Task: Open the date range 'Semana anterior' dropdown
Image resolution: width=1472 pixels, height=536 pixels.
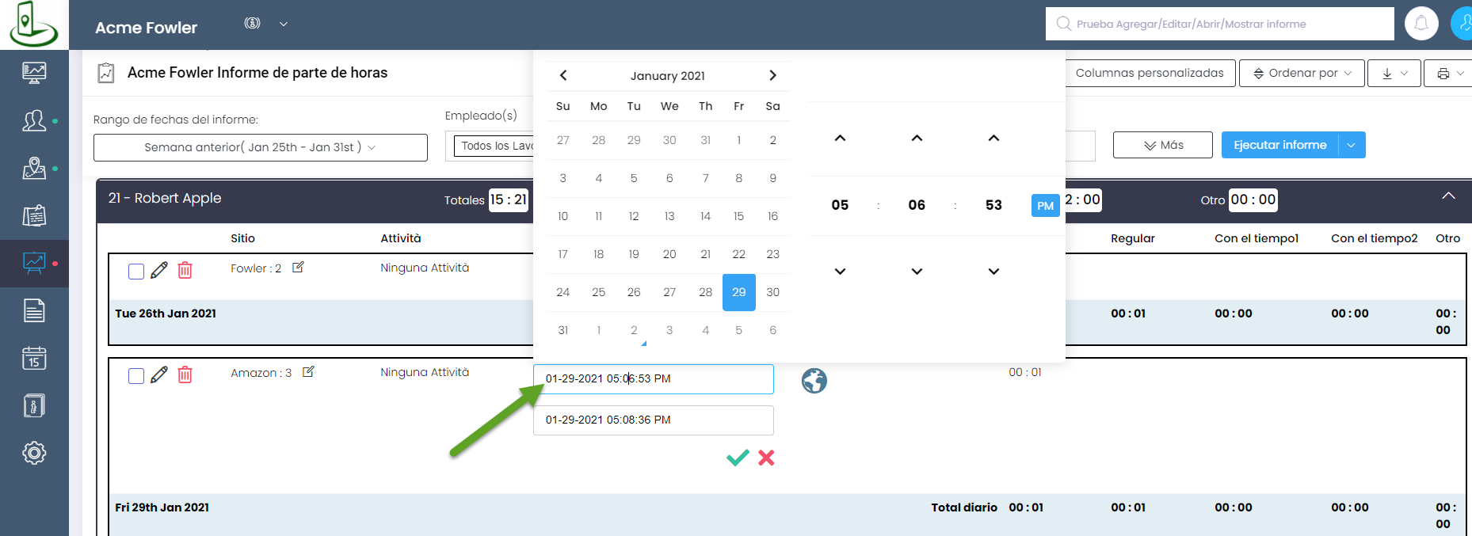Action: pos(260,147)
